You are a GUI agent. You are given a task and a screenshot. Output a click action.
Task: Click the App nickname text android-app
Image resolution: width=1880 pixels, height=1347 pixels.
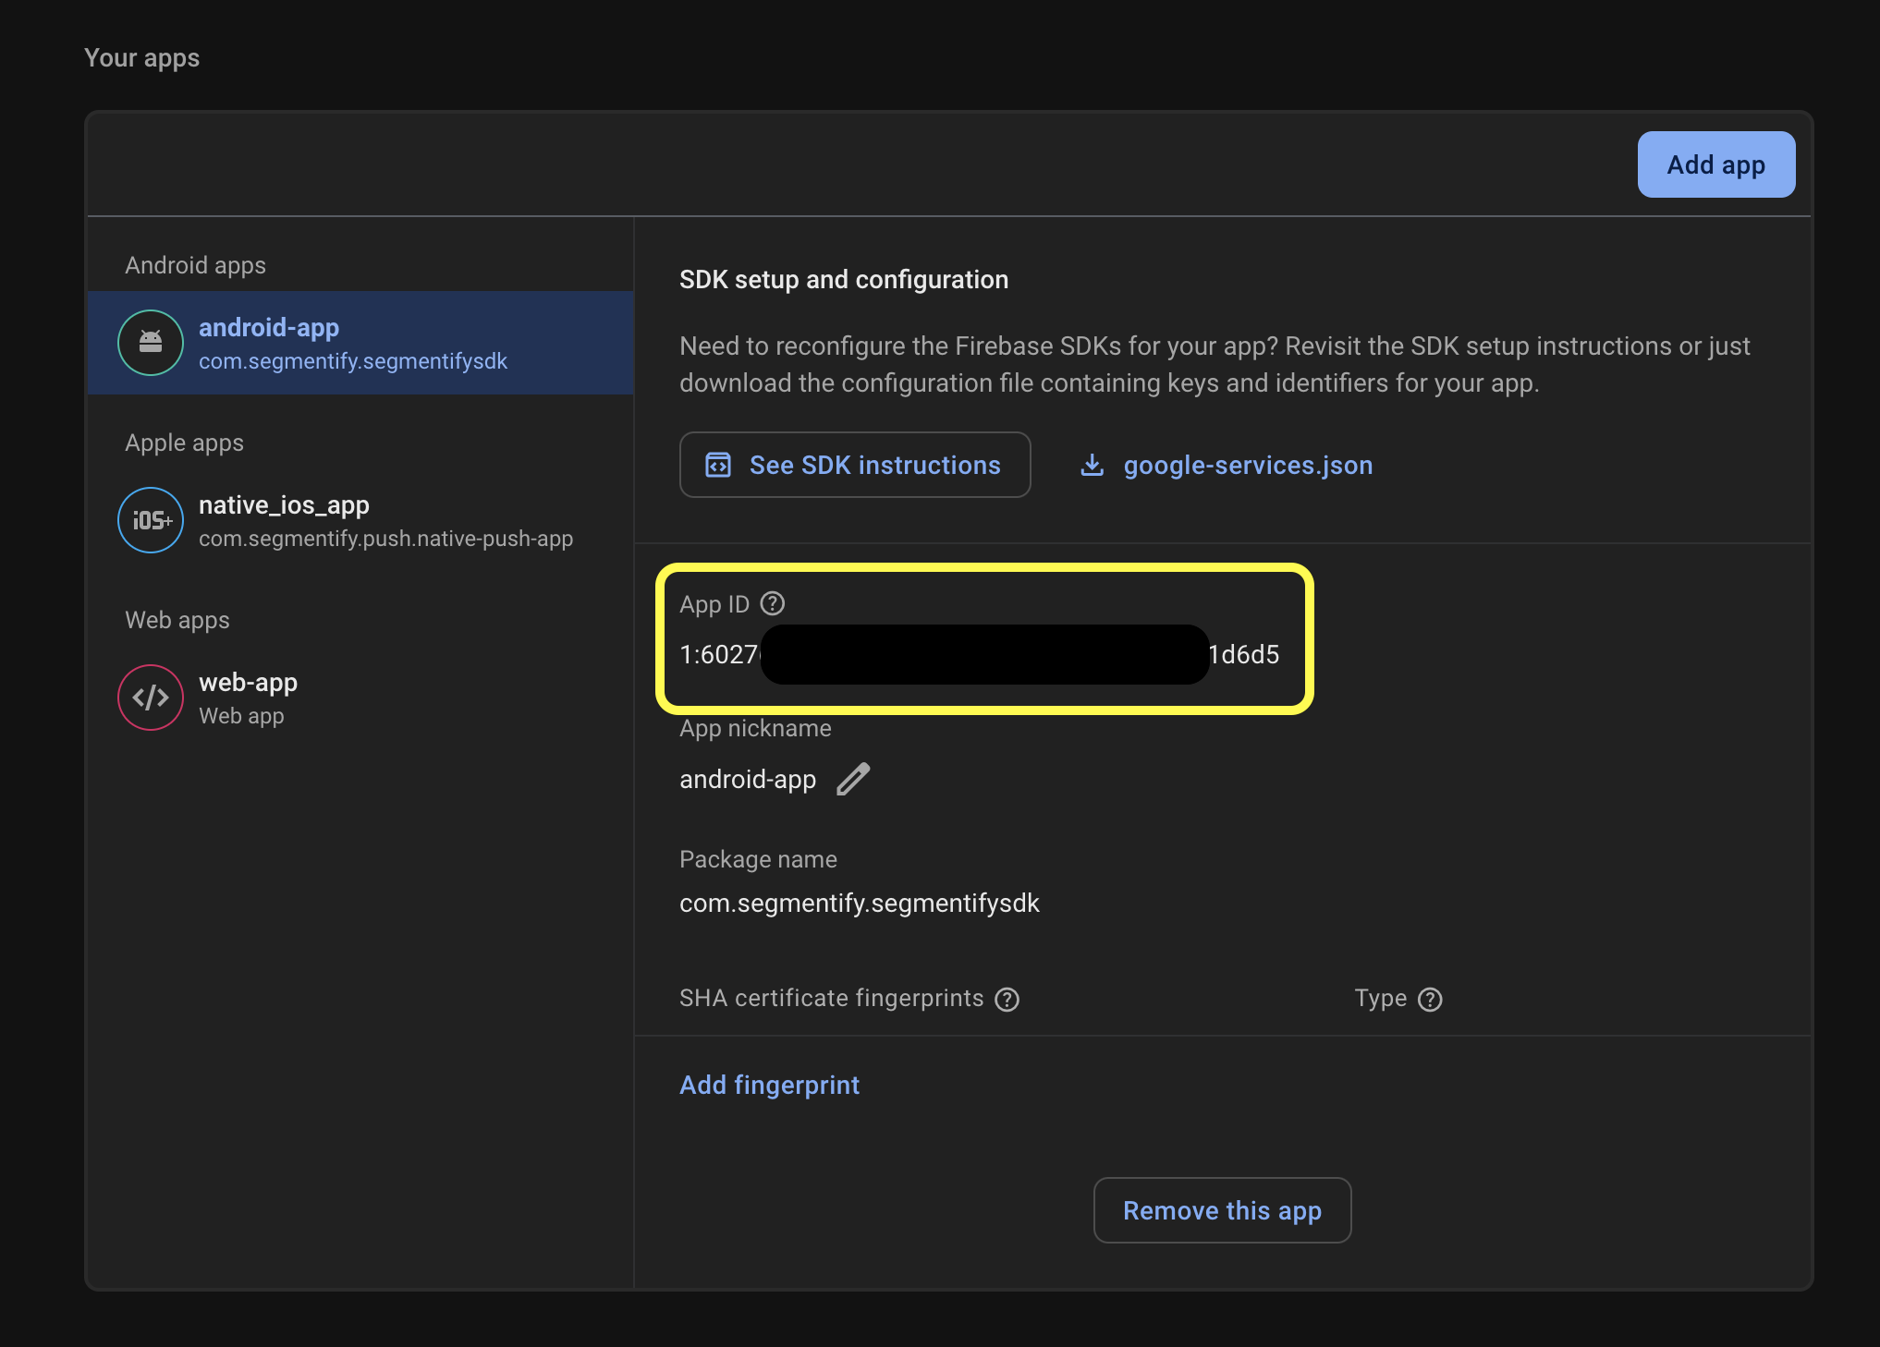(x=748, y=779)
